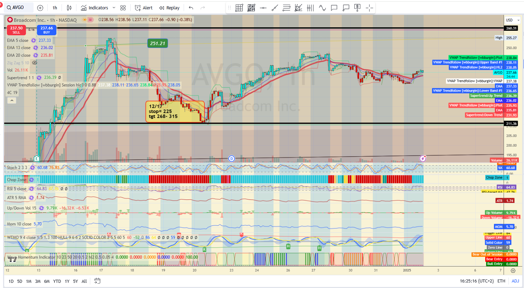Image resolution: width=524 pixels, height=288 pixels.
Task: Select the Gann fan drawing tool
Action: click(298, 8)
